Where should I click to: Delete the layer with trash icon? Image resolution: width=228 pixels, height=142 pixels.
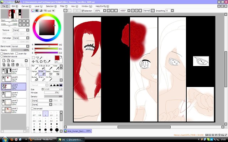click(17, 65)
